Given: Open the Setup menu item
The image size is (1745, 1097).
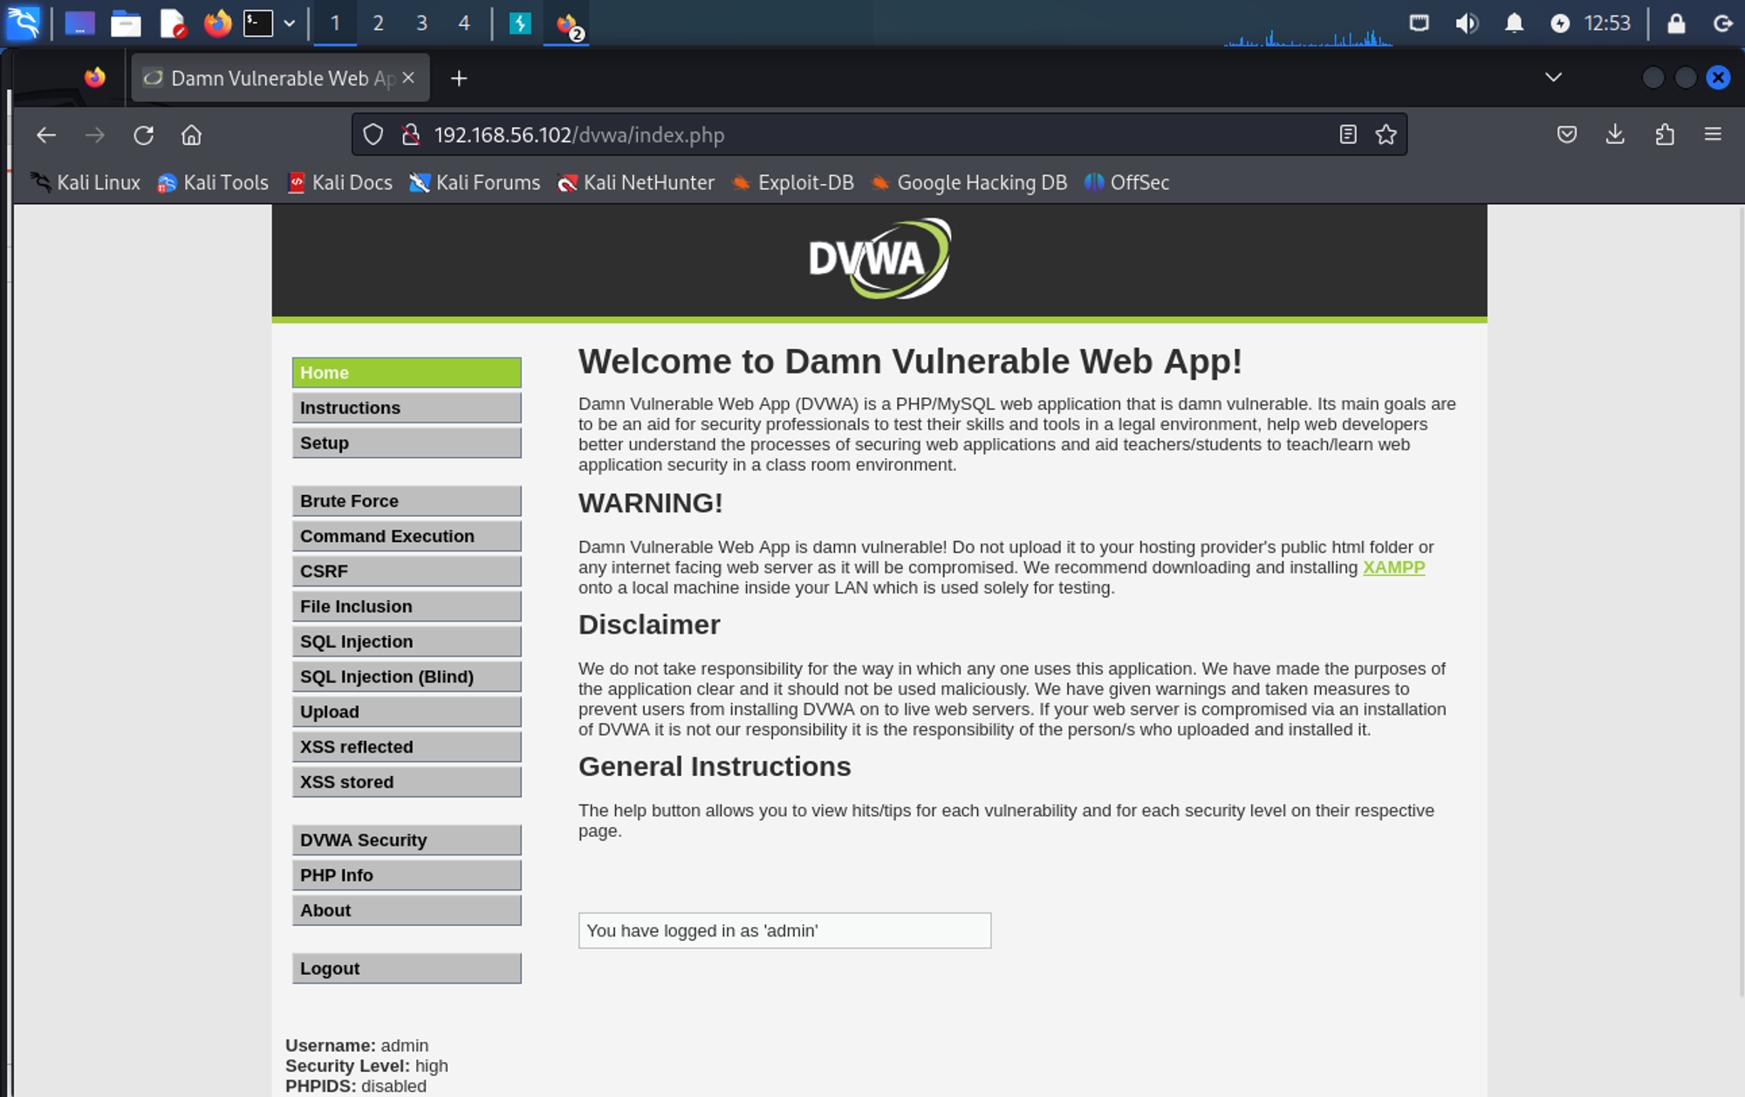Looking at the screenshot, I should point(407,442).
